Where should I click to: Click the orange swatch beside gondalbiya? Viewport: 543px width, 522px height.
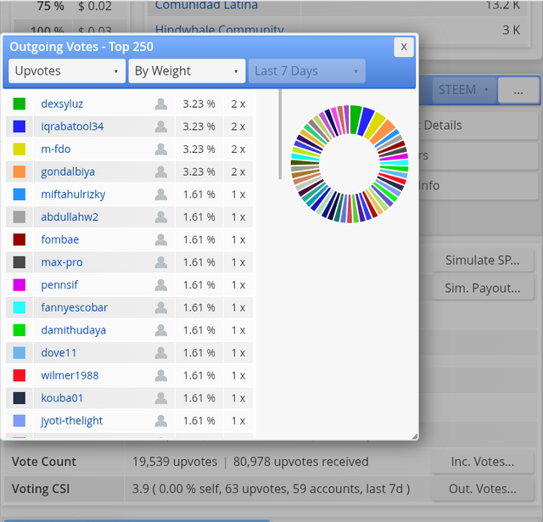(20, 171)
